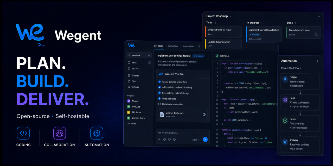Toggle done checkmark on 'Fix null check' card
The height and width of the screenshot is (166, 333).
[x=317, y=34]
